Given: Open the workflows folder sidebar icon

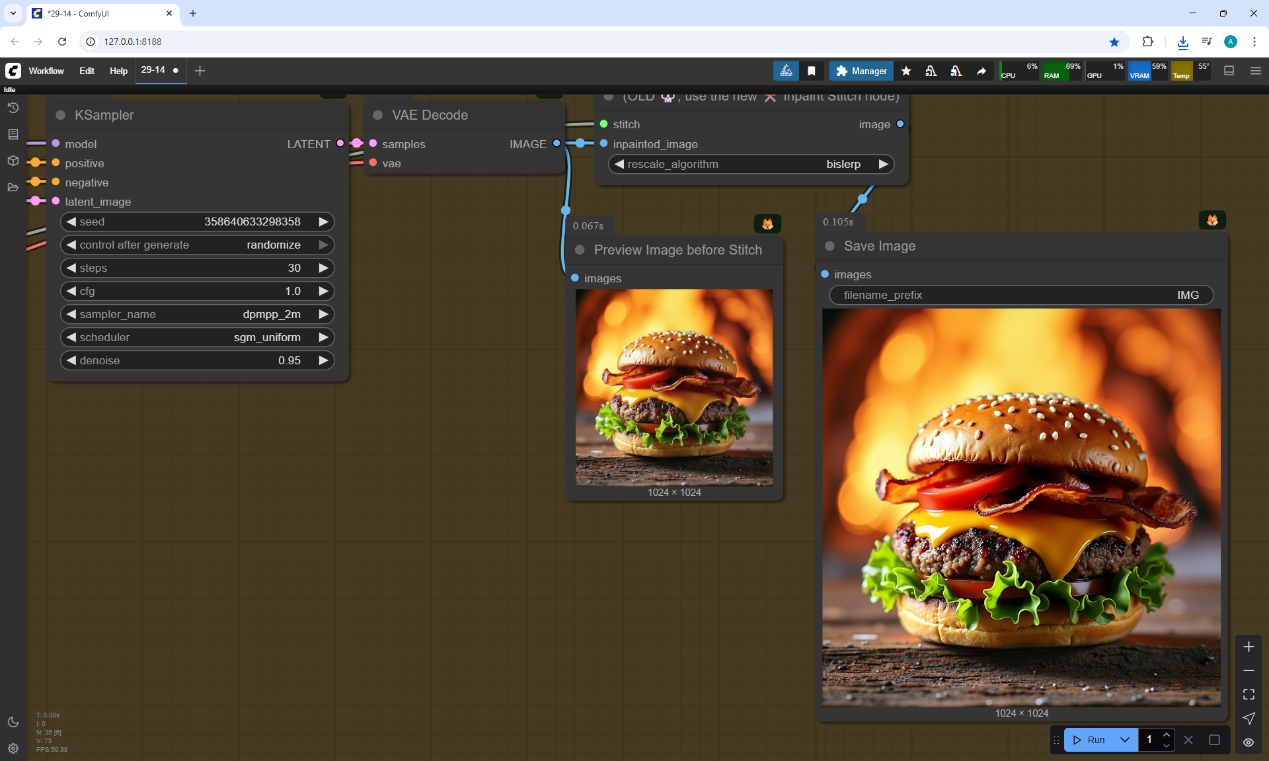Looking at the screenshot, I should pyautogui.click(x=13, y=187).
